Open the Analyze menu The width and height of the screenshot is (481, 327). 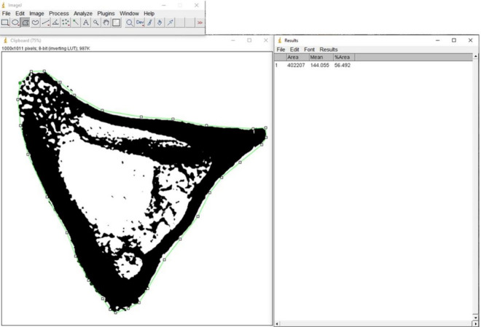click(x=83, y=14)
